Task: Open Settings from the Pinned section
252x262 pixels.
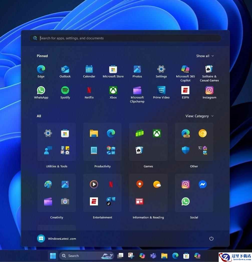Action: tap(161, 72)
